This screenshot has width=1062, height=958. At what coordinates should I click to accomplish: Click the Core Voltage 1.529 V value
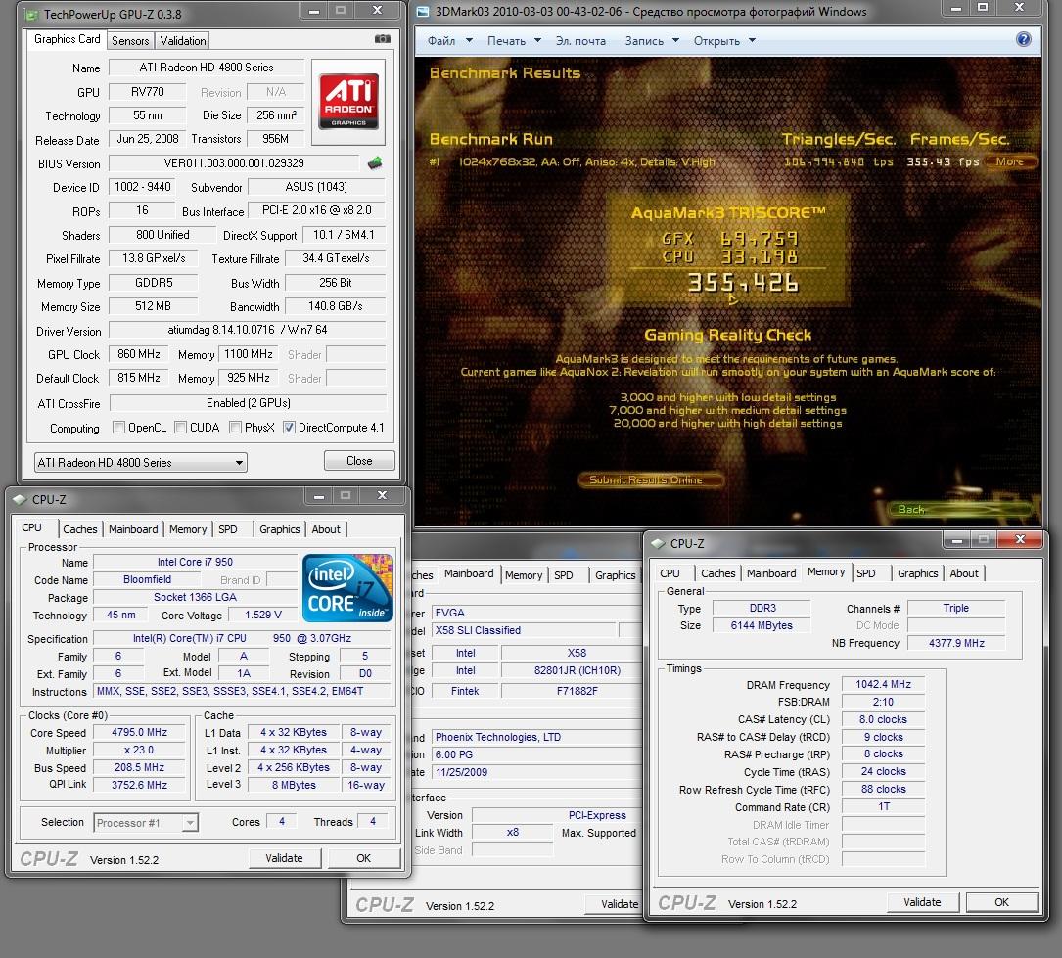coord(263,615)
